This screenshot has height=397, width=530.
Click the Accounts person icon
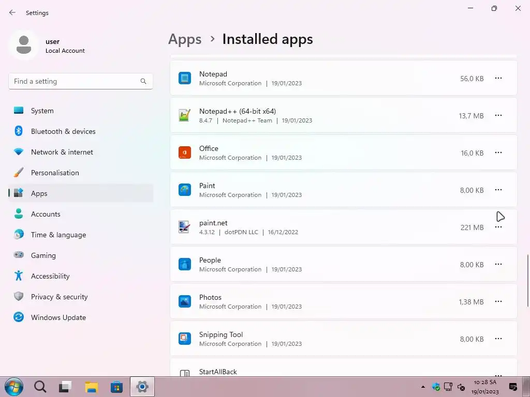(x=19, y=213)
